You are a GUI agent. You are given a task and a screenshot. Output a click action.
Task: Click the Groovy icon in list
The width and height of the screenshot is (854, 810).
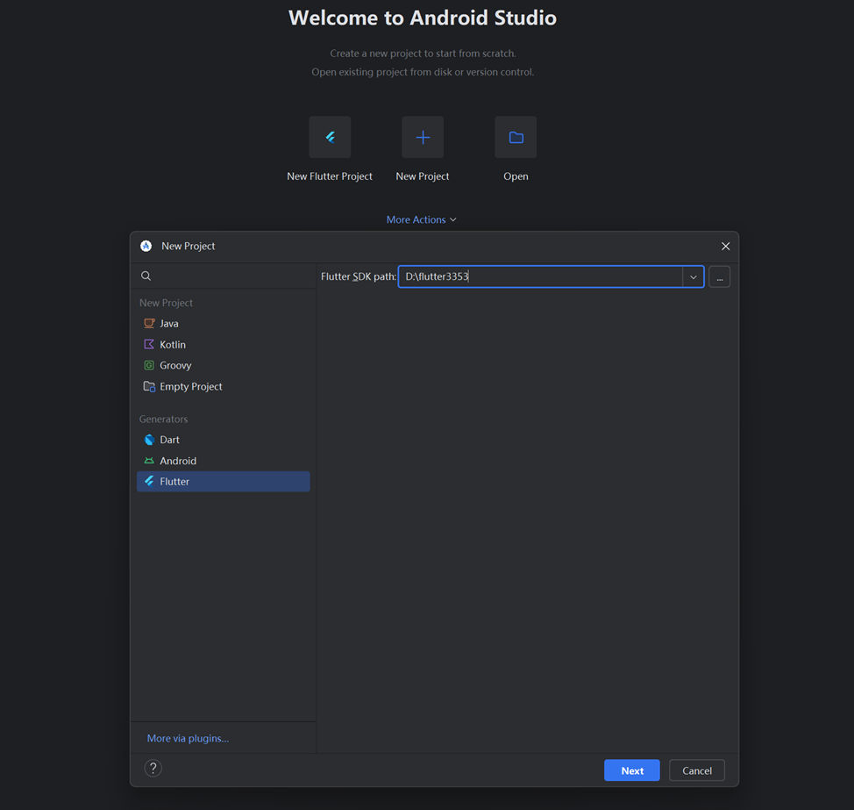pos(149,365)
